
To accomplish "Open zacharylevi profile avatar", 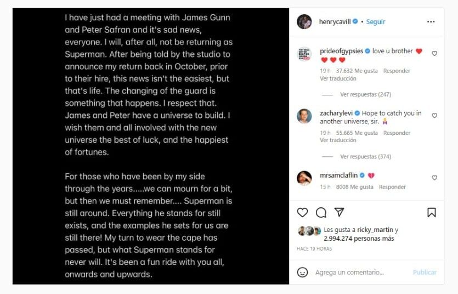I will pyautogui.click(x=304, y=116).
